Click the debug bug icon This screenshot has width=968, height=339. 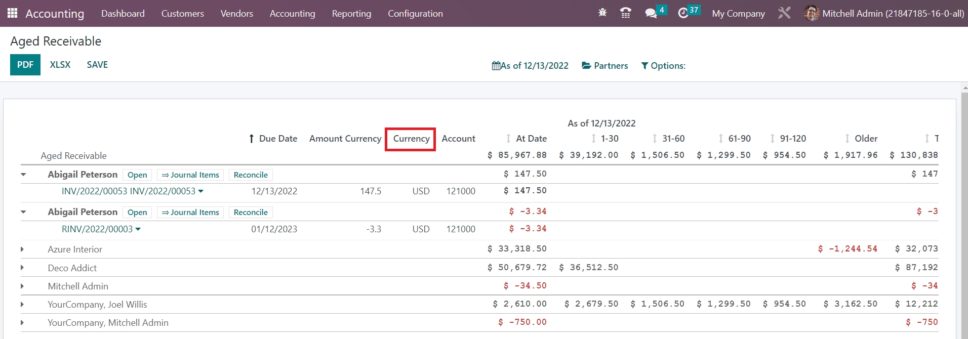coord(602,13)
